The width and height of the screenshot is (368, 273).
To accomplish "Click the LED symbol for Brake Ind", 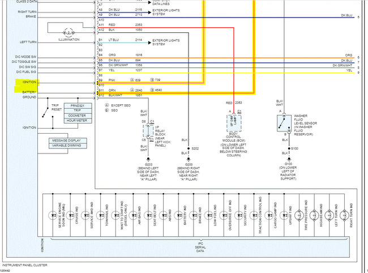I will [x=194, y=215].
